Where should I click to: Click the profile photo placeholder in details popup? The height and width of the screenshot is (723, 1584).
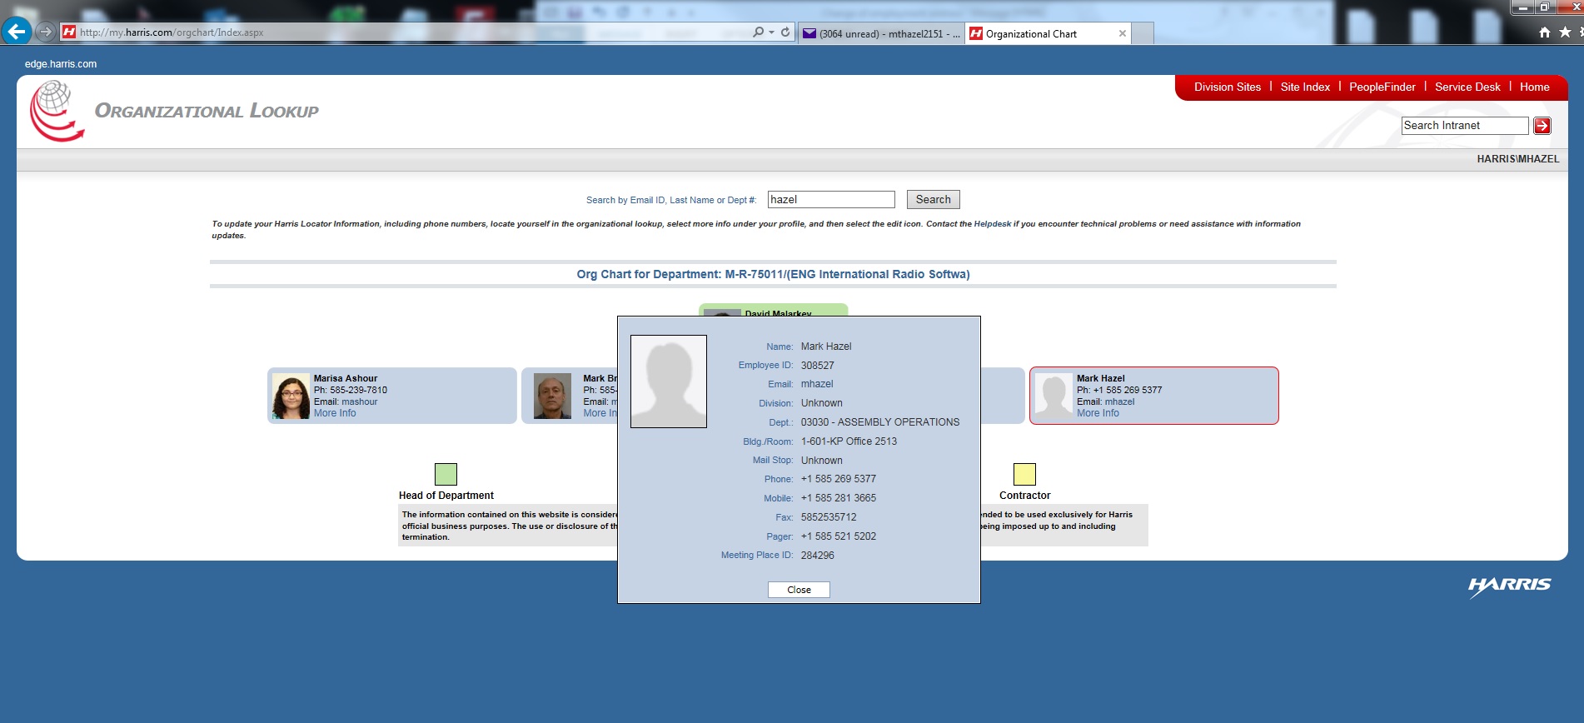click(669, 381)
